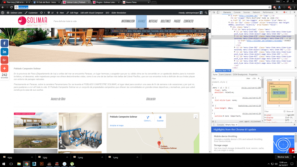
Task: Open the Performance tab in DevTools
Action: click(x=268, y=12)
